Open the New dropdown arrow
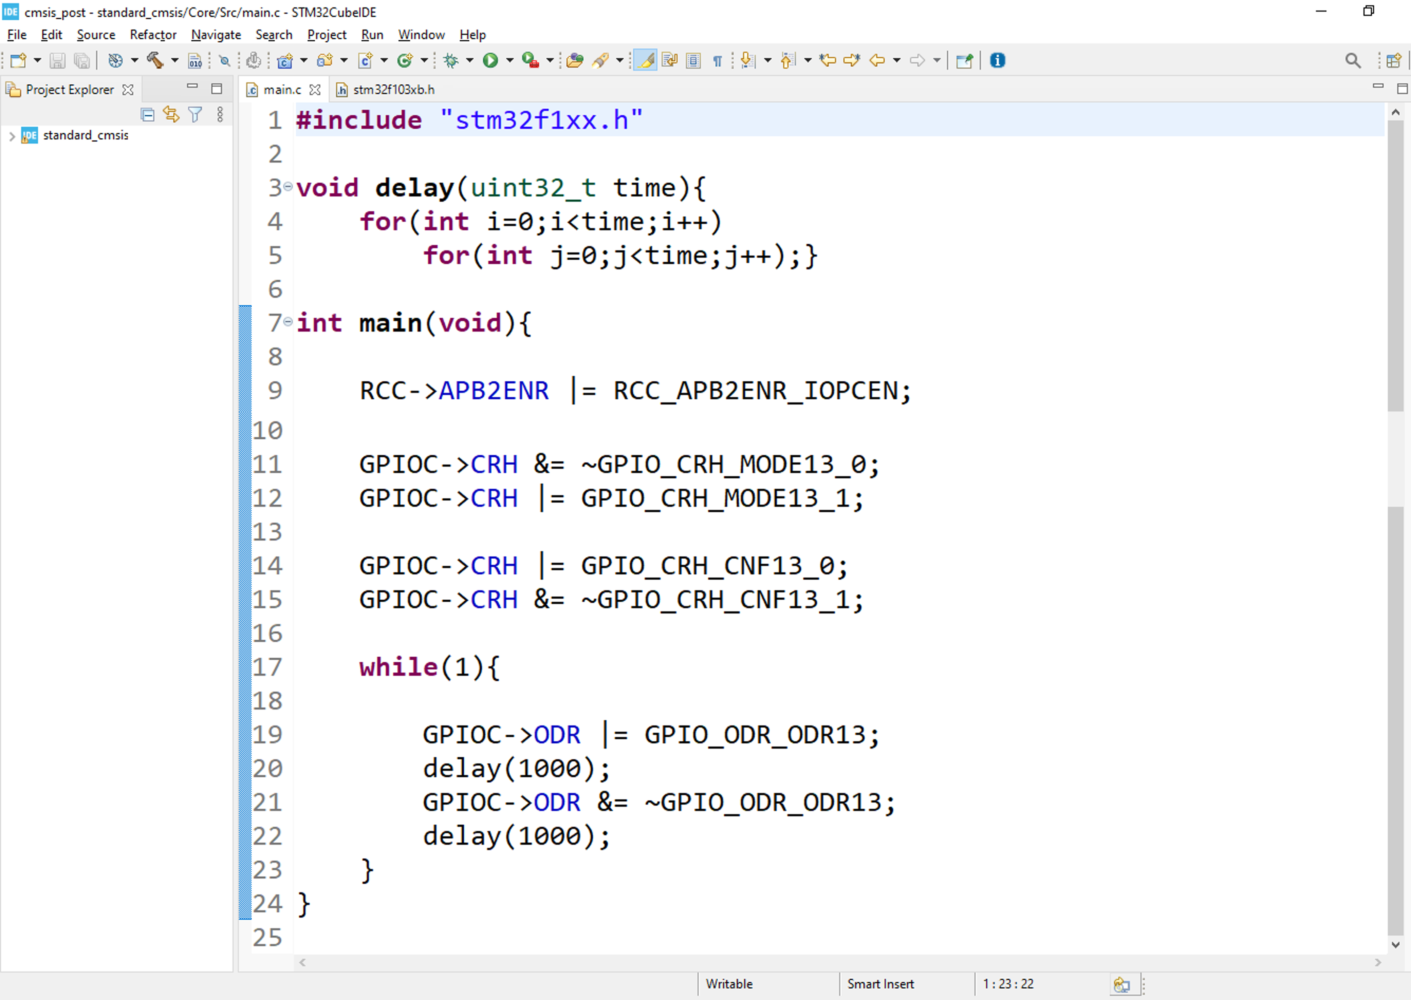 pos(37,60)
